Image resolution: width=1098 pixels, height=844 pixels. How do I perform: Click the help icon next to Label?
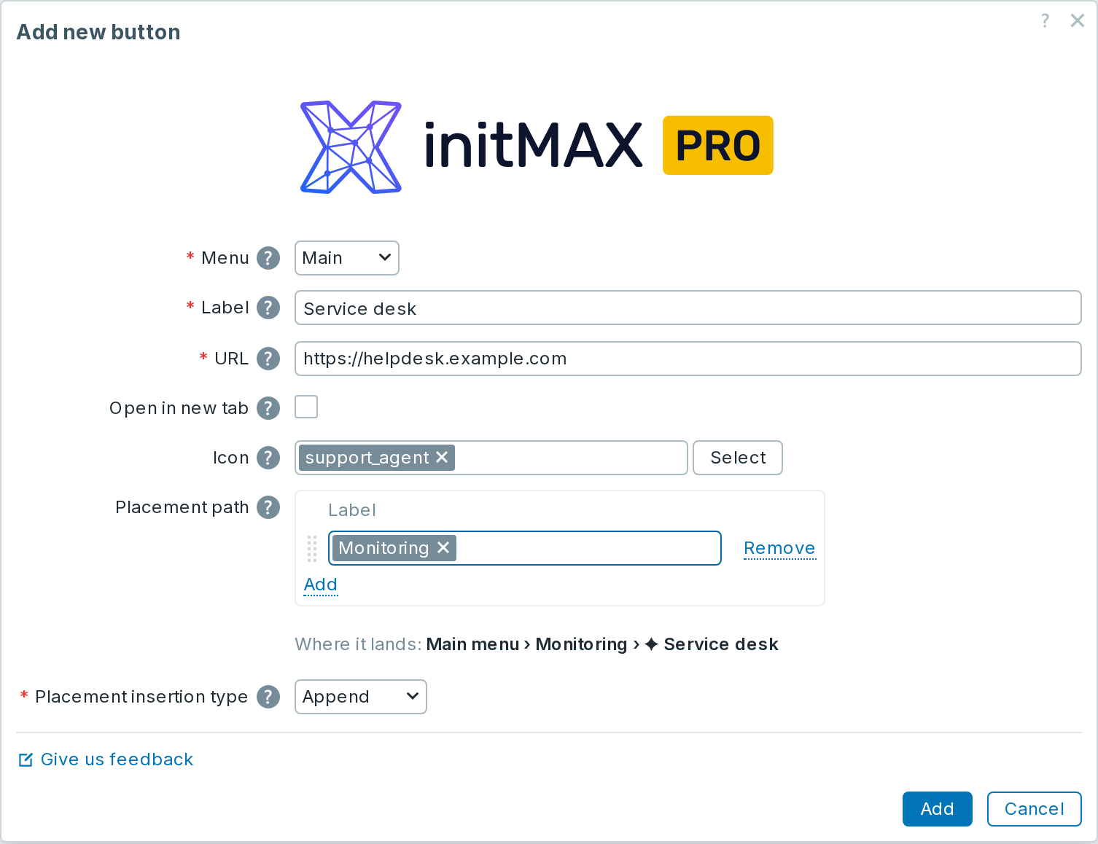[x=268, y=308]
